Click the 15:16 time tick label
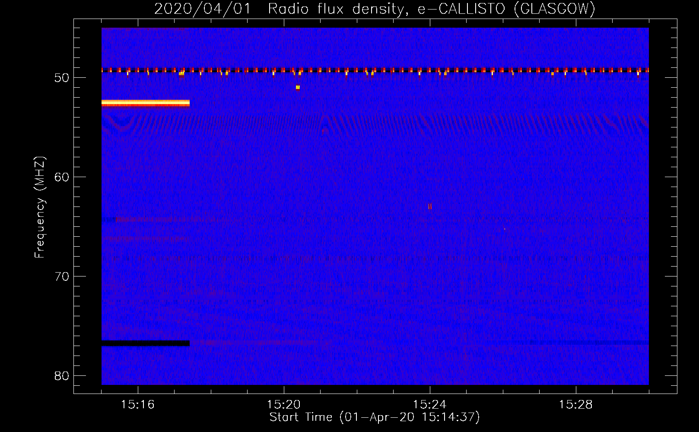Image resolution: width=699 pixels, height=432 pixels. point(138,405)
